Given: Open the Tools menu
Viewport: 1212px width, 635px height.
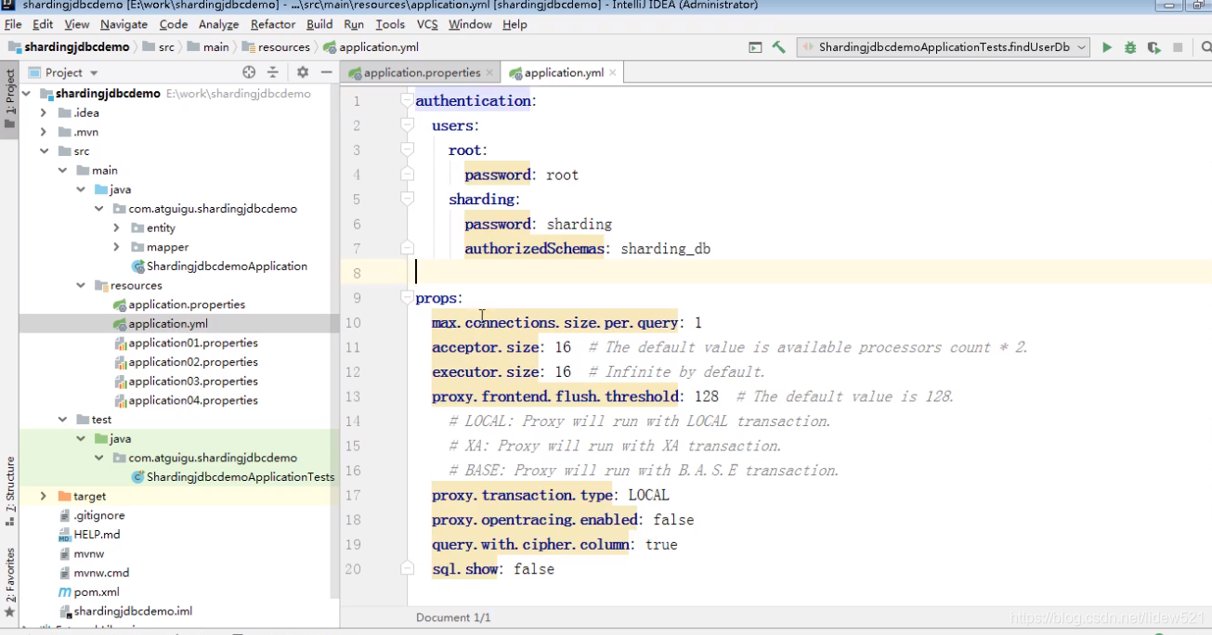Looking at the screenshot, I should tap(390, 24).
